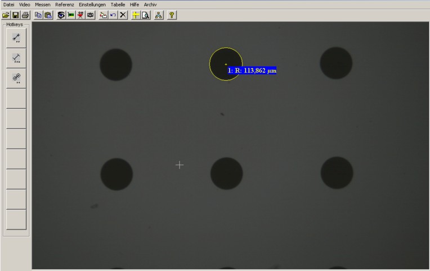Click the eye icon in toolbar
This screenshot has height=271, width=430.
61,15
